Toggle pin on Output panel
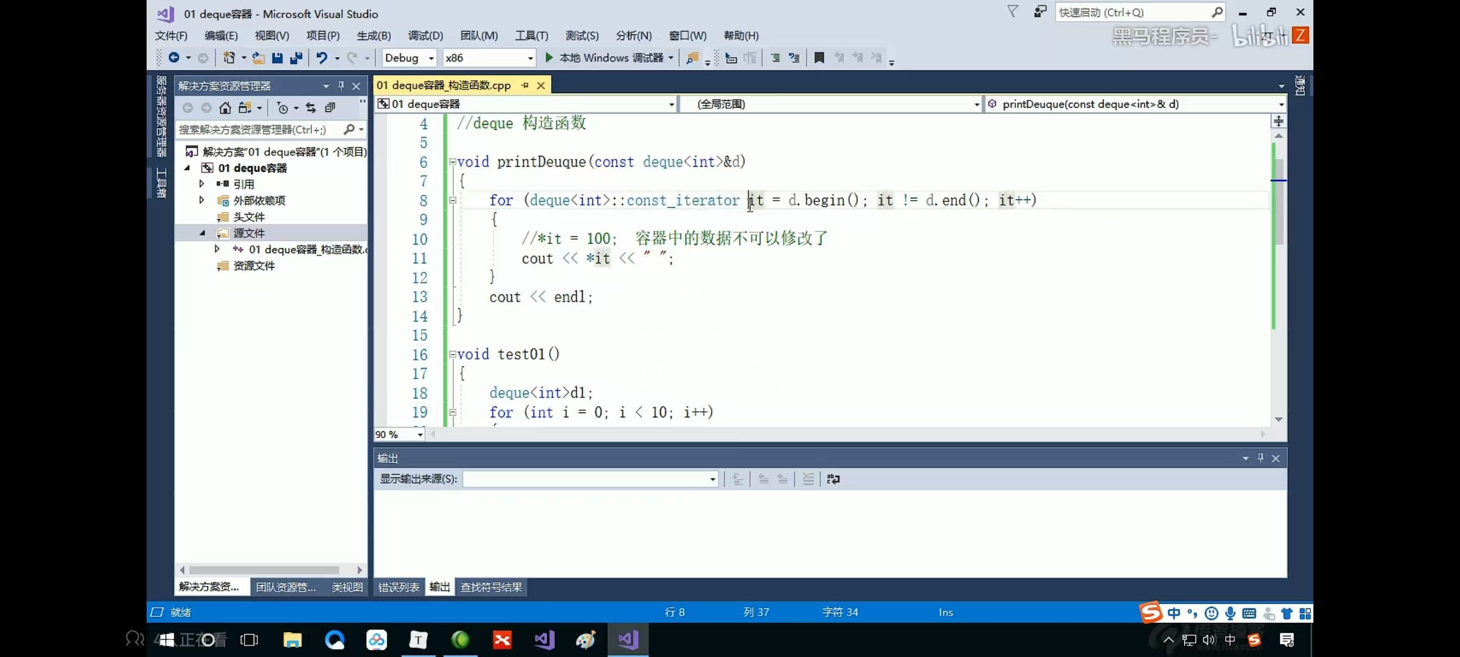Image resolution: width=1460 pixels, height=657 pixels. [x=1260, y=458]
